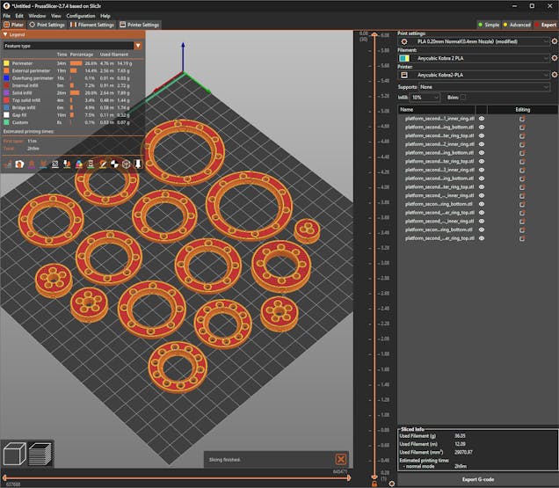Switch to the Filament Settings tab
Image resolution: width=559 pixels, height=488 pixels.
pos(91,25)
